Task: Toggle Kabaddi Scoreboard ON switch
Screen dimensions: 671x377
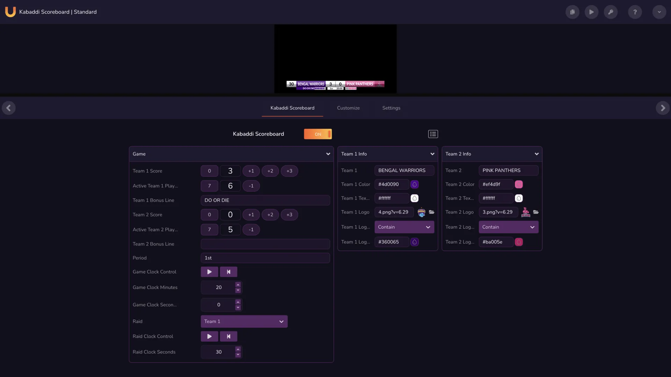Action: pyautogui.click(x=318, y=134)
